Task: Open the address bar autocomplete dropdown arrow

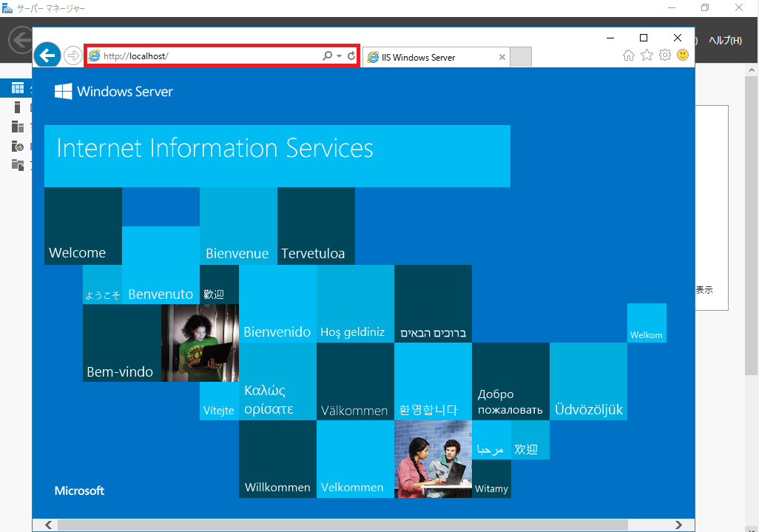Action: coord(339,56)
